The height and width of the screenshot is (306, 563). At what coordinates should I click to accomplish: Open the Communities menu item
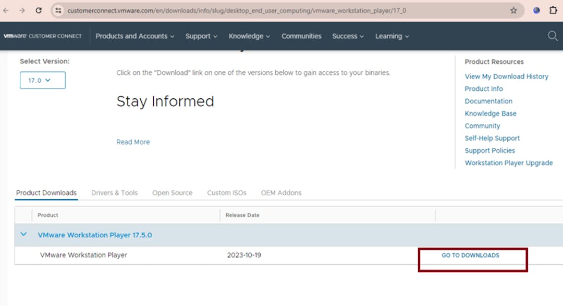tap(301, 36)
